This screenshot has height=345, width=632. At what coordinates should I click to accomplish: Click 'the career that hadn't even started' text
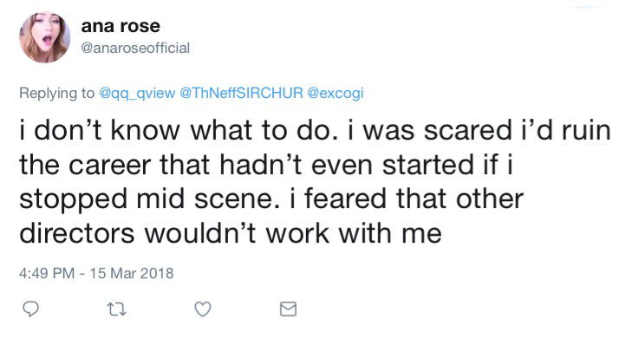(246, 166)
